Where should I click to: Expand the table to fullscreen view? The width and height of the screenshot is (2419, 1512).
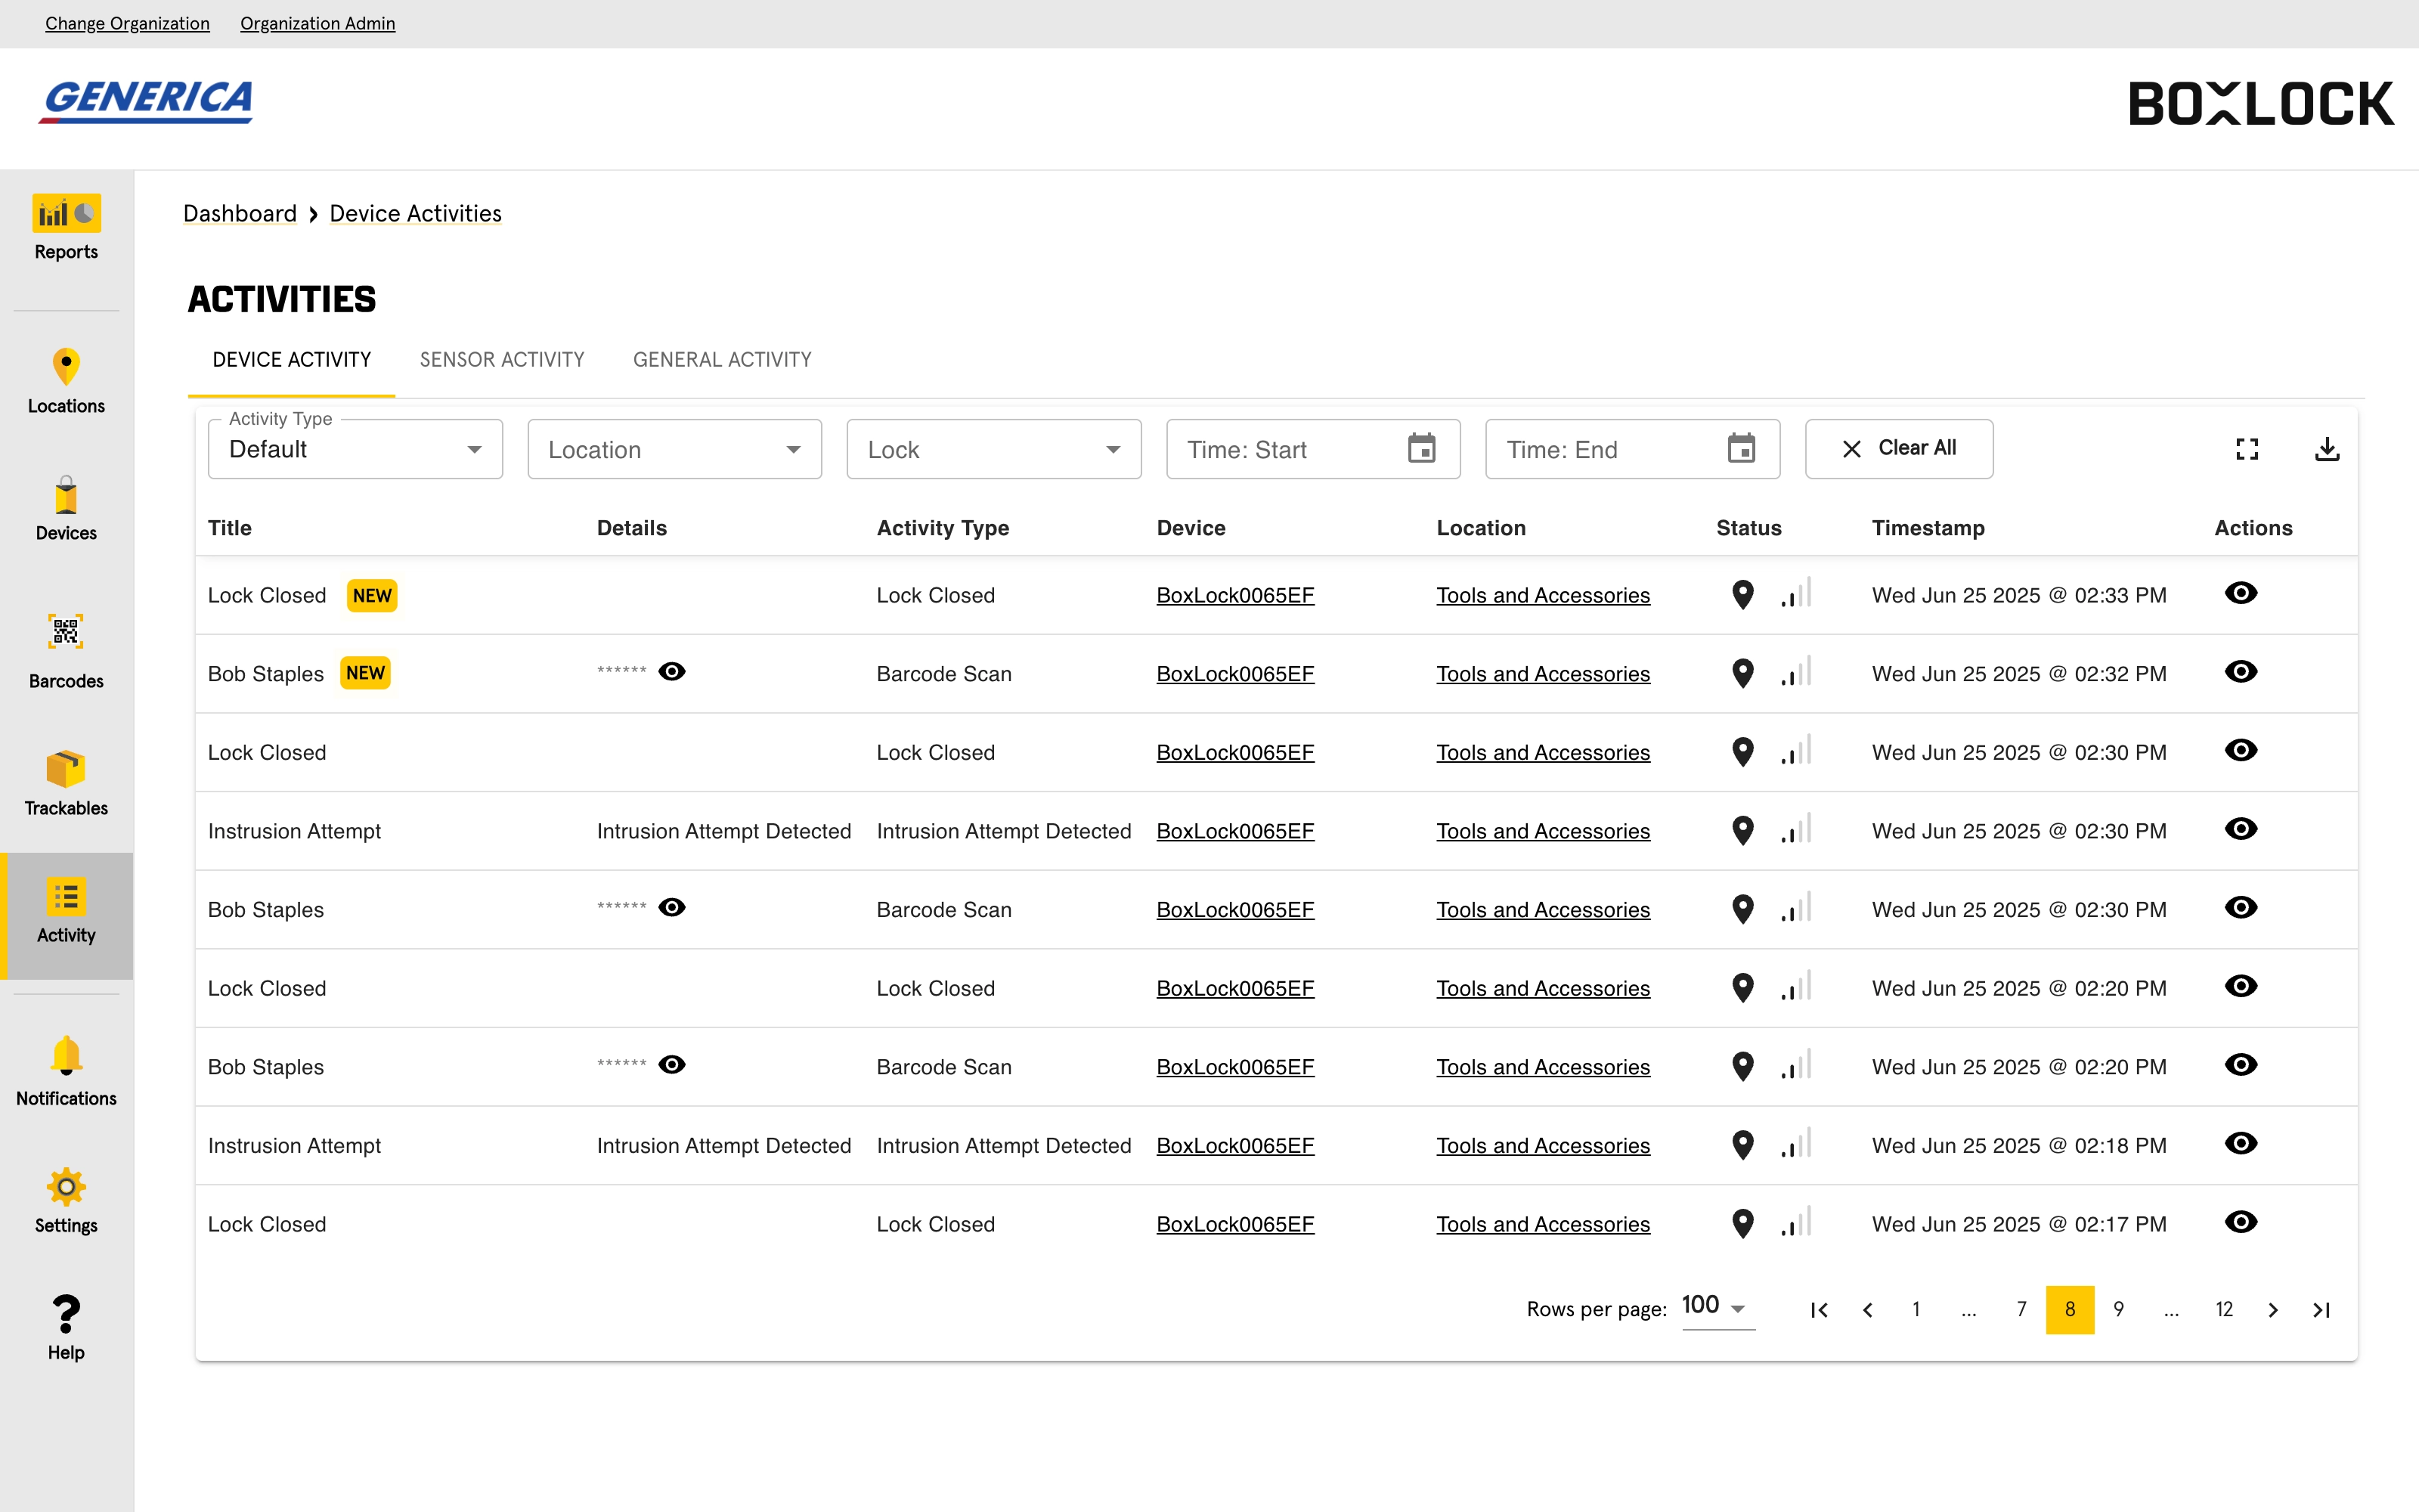2246,449
